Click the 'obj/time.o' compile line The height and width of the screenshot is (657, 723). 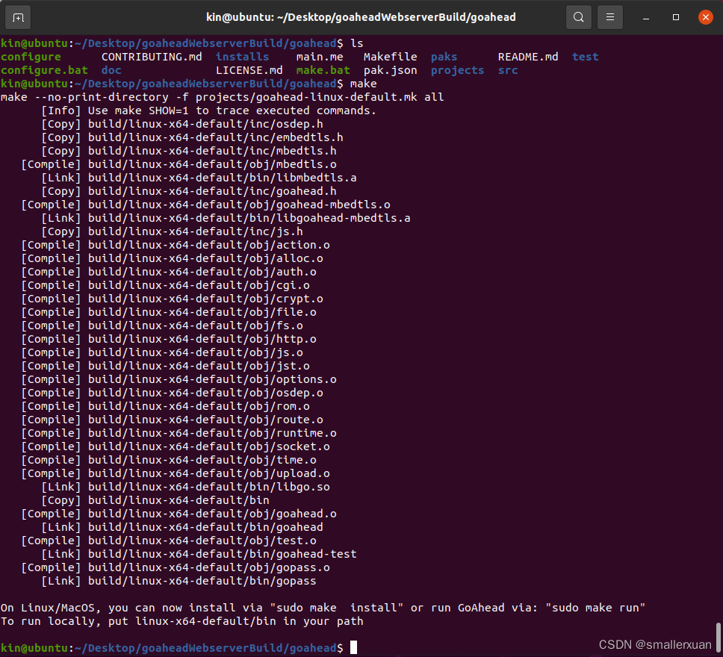tap(169, 460)
